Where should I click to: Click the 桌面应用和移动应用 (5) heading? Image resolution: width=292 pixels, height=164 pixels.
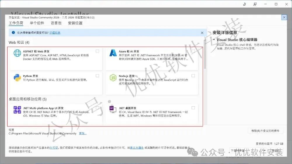27,99
